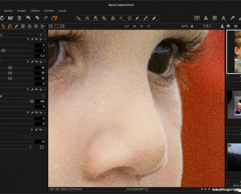241x194 pixels.
Task: Open dropdown above the 100 value slider
Action: coord(22,96)
